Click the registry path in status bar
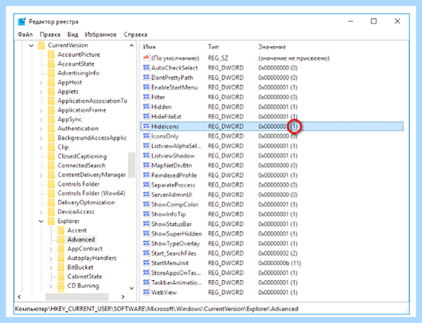422x323 pixels. click(156, 309)
